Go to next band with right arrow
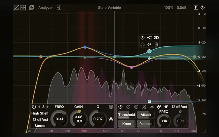This screenshot has width=219, height=137. [x=48, y=107]
